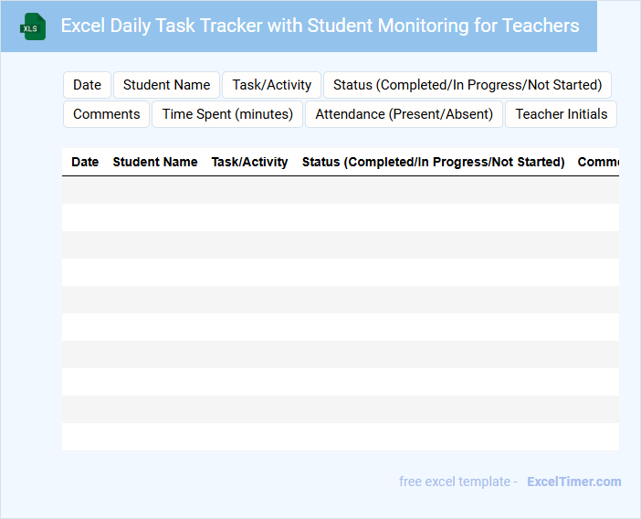Click the green XLS file icon
The image size is (641, 519).
pyautogui.click(x=33, y=26)
